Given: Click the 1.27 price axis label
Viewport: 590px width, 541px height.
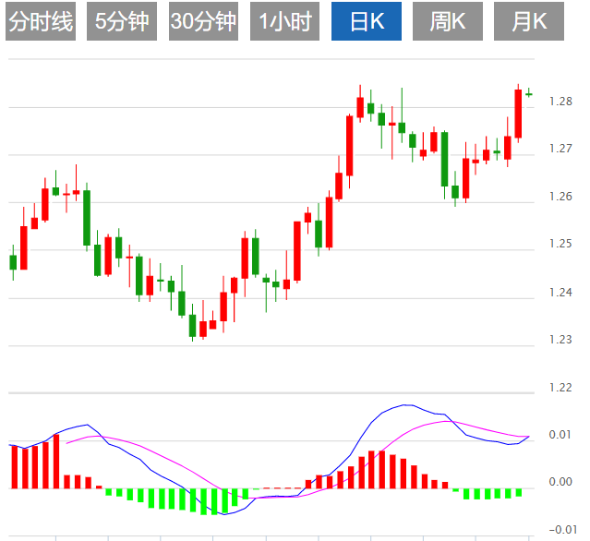Looking at the screenshot, I should (560, 149).
